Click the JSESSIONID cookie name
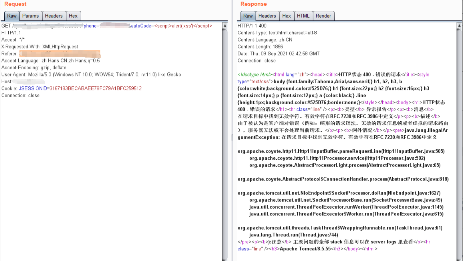Viewport: 463px width, 261px height. coord(33,89)
